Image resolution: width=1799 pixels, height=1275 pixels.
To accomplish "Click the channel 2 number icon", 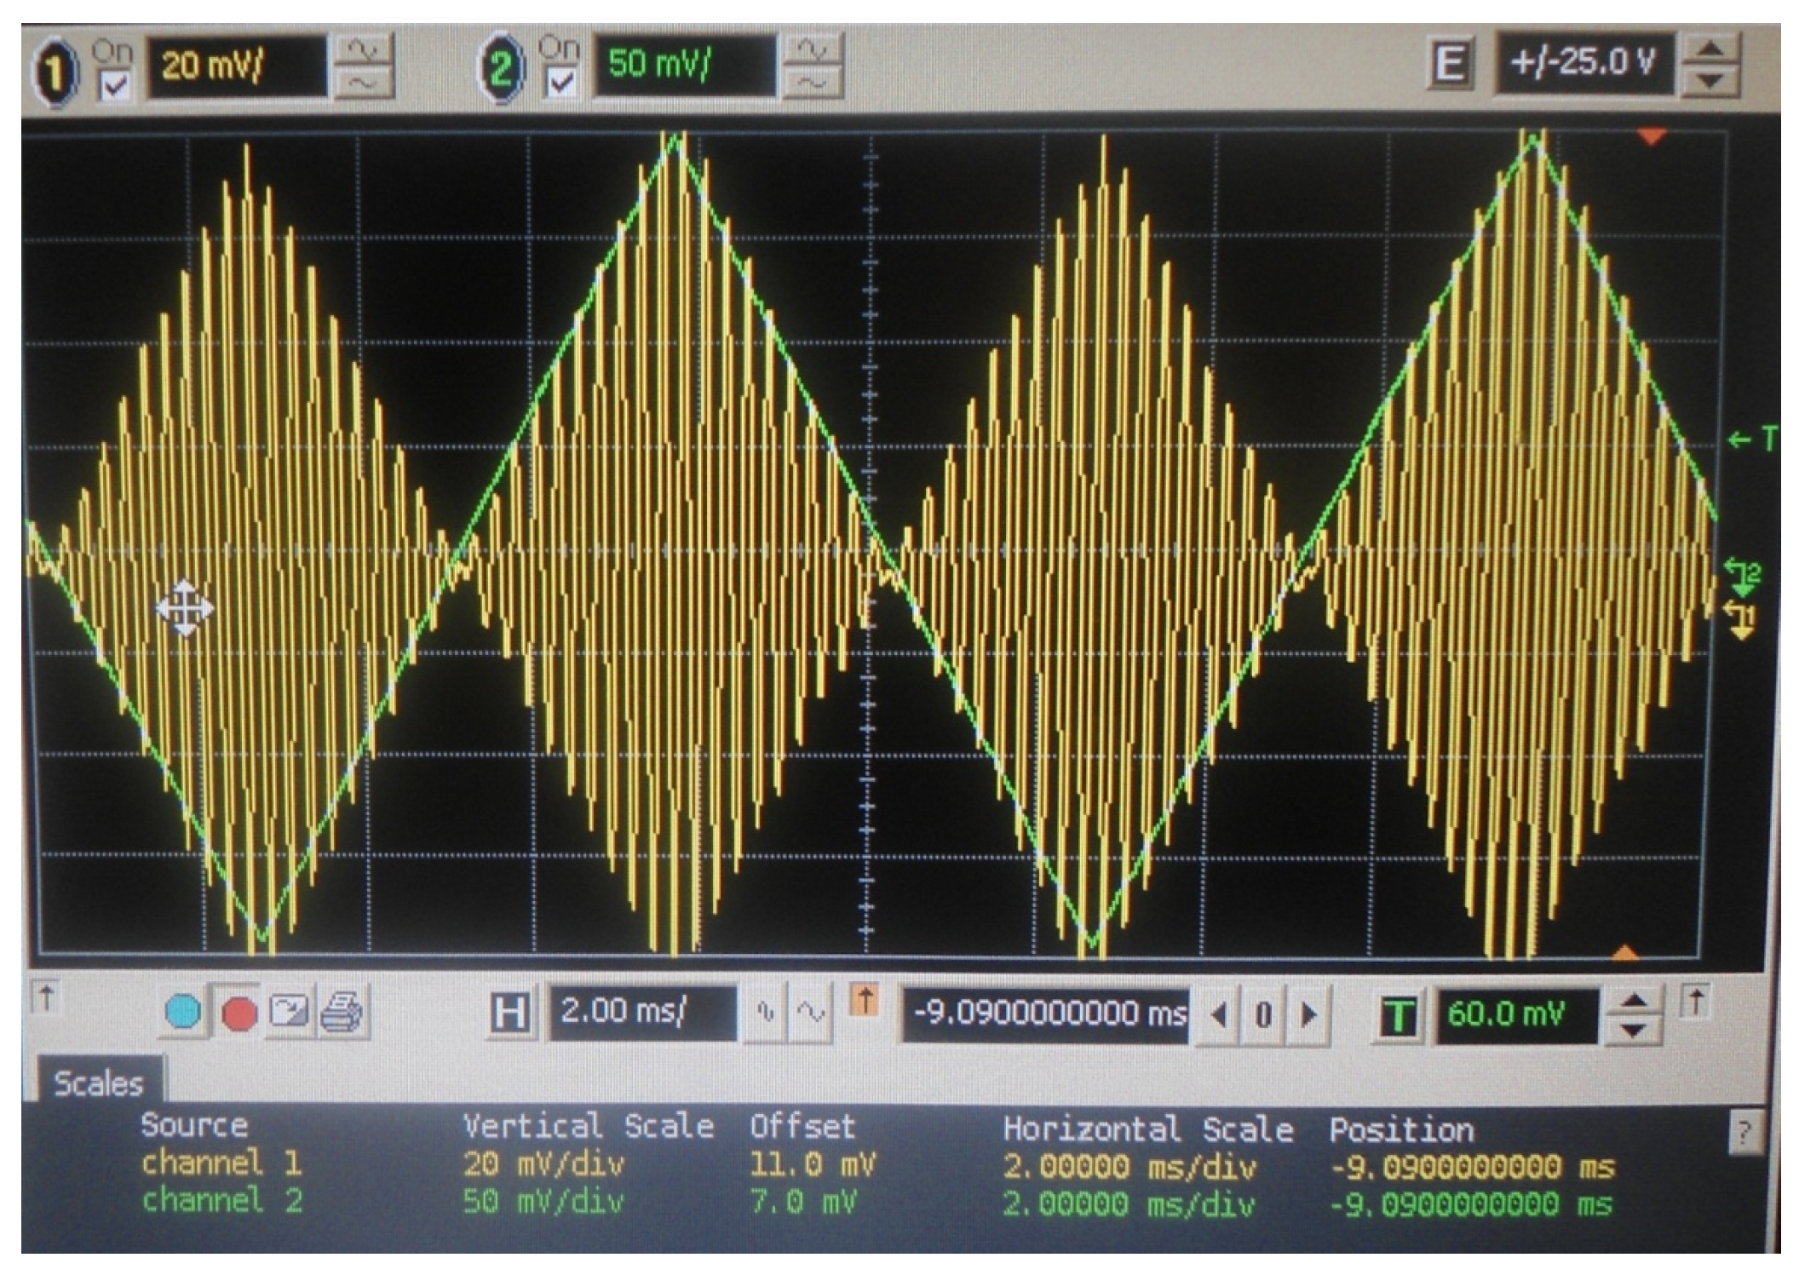I will click(x=501, y=69).
